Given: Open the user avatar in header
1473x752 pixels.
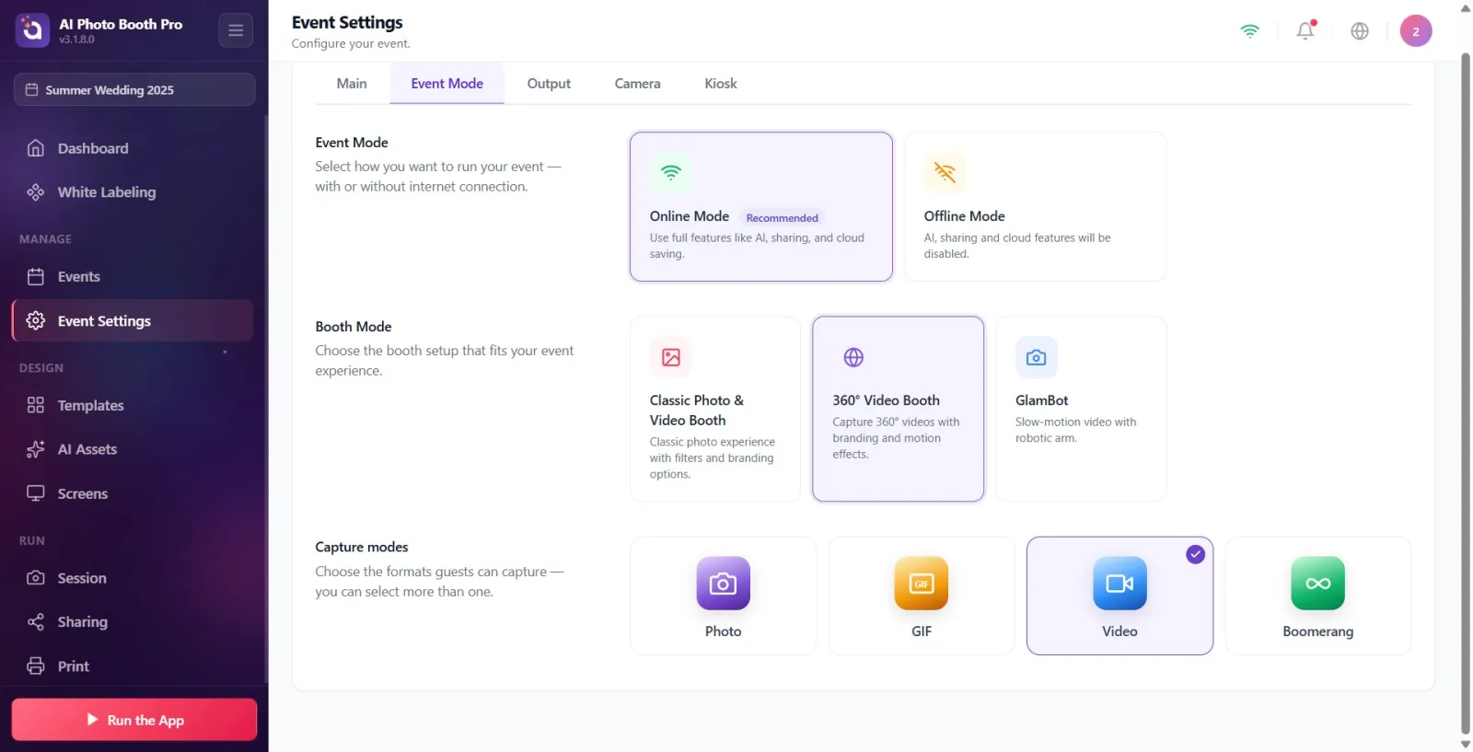Looking at the screenshot, I should click(x=1416, y=31).
